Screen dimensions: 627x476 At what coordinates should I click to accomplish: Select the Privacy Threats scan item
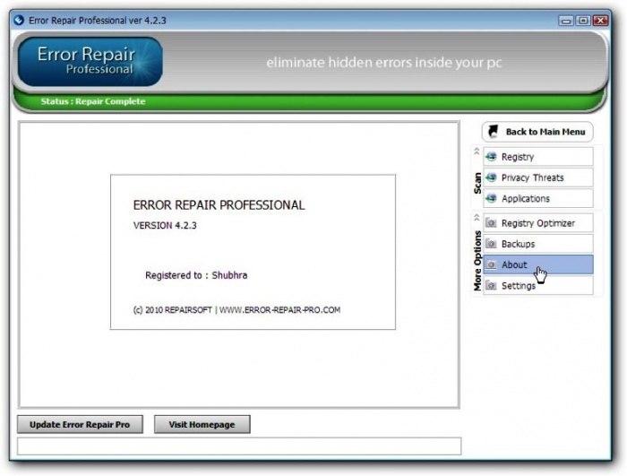[x=538, y=177]
